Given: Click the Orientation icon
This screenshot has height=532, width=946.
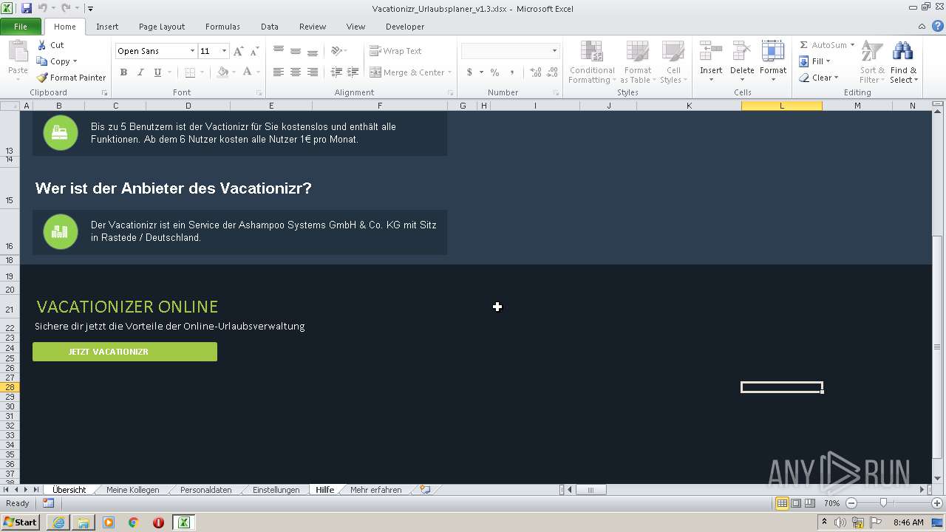Looking at the screenshot, I should click(337, 51).
